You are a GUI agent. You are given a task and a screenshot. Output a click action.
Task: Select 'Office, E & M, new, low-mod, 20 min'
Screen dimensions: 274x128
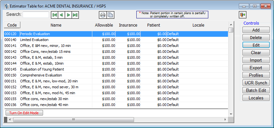click(x=116, y=81)
